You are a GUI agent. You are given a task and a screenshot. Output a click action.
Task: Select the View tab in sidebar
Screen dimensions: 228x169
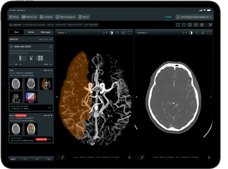[16, 32]
